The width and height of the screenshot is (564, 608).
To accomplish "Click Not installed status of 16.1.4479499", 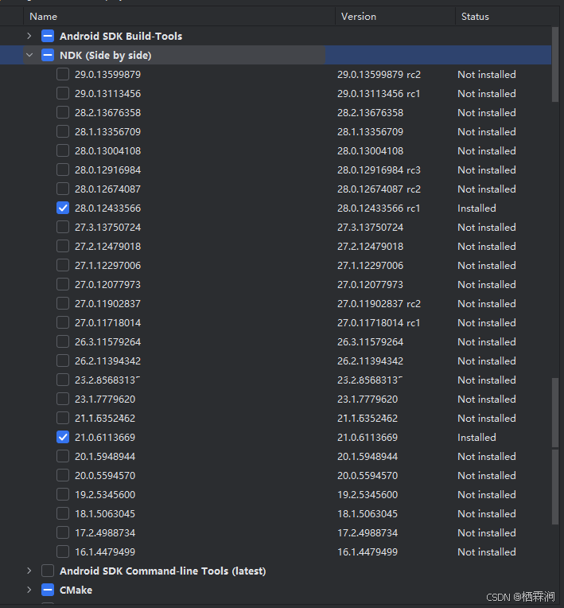I will [487, 551].
